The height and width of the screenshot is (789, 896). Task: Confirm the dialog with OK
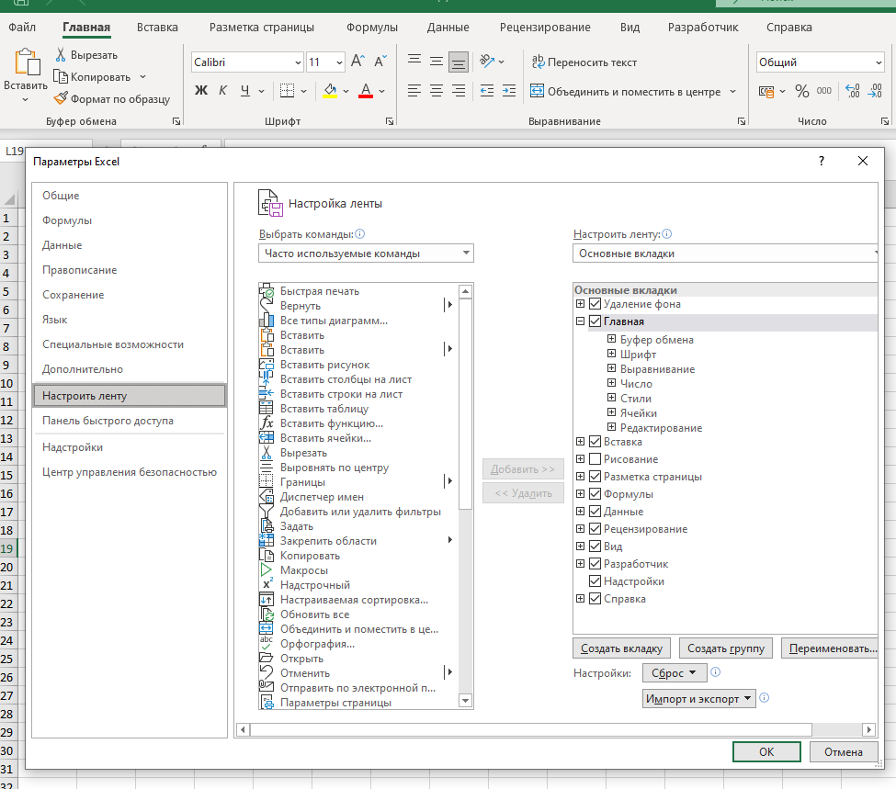(766, 752)
